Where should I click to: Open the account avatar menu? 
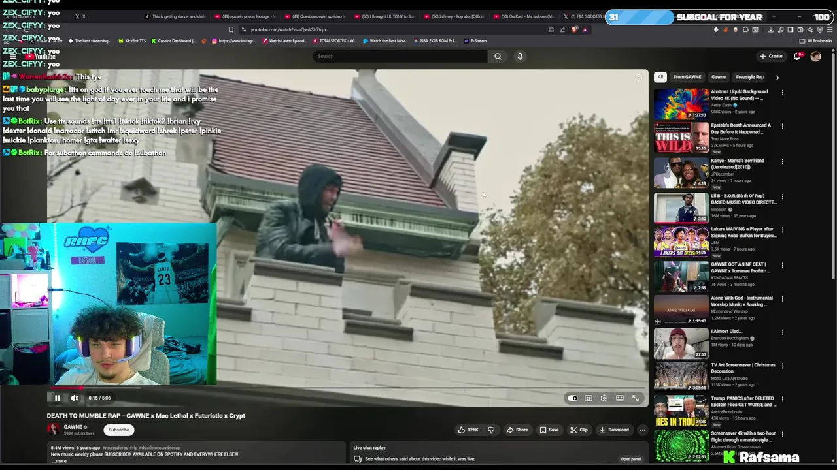point(815,56)
